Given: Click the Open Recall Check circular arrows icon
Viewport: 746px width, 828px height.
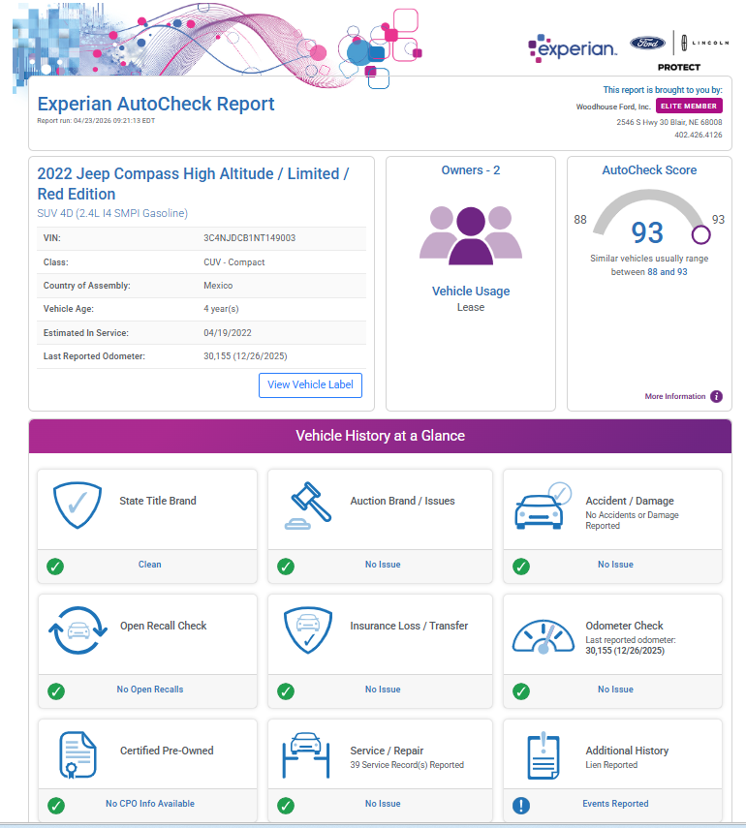Looking at the screenshot, I should tap(78, 630).
